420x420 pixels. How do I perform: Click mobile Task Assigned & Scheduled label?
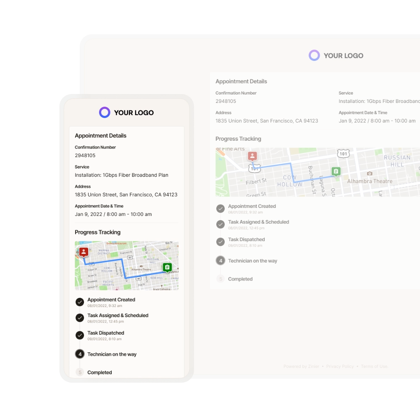pos(118,315)
